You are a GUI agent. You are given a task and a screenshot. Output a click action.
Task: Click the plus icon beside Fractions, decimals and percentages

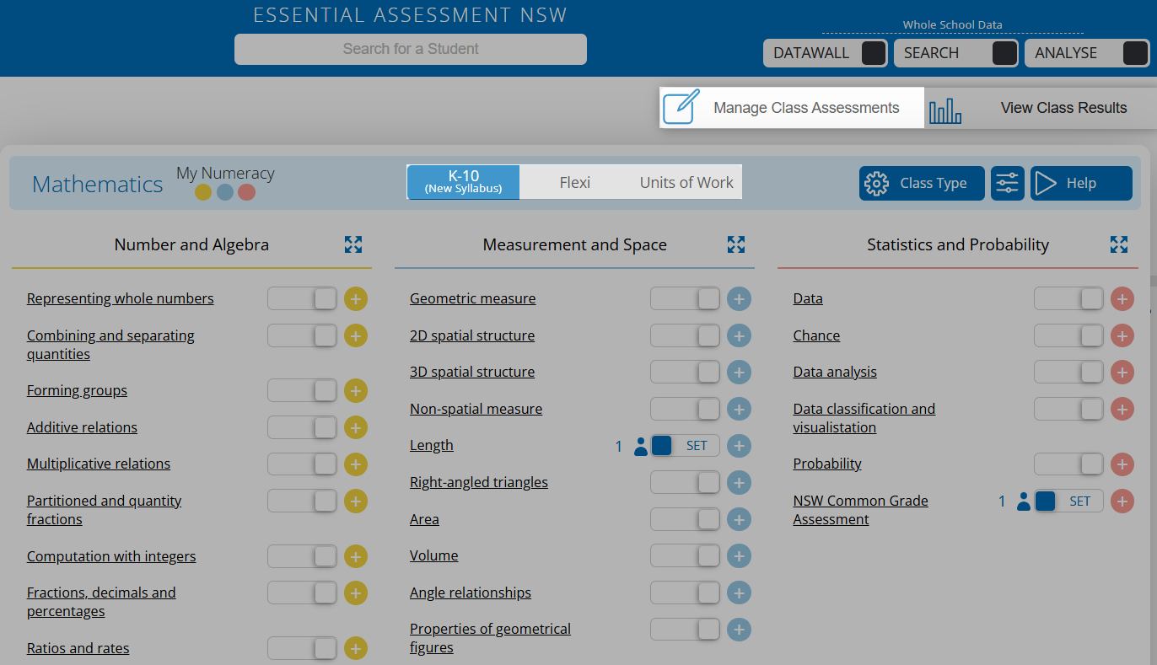[x=356, y=593]
